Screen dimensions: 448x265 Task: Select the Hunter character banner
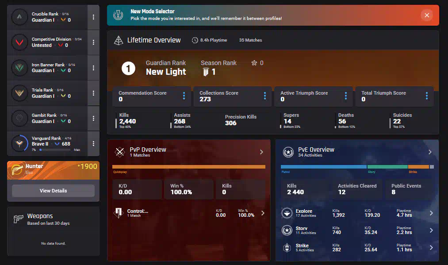[x=53, y=170]
